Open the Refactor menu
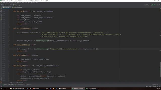The width and height of the screenshot is (161, 90). [x=19, y=3]
